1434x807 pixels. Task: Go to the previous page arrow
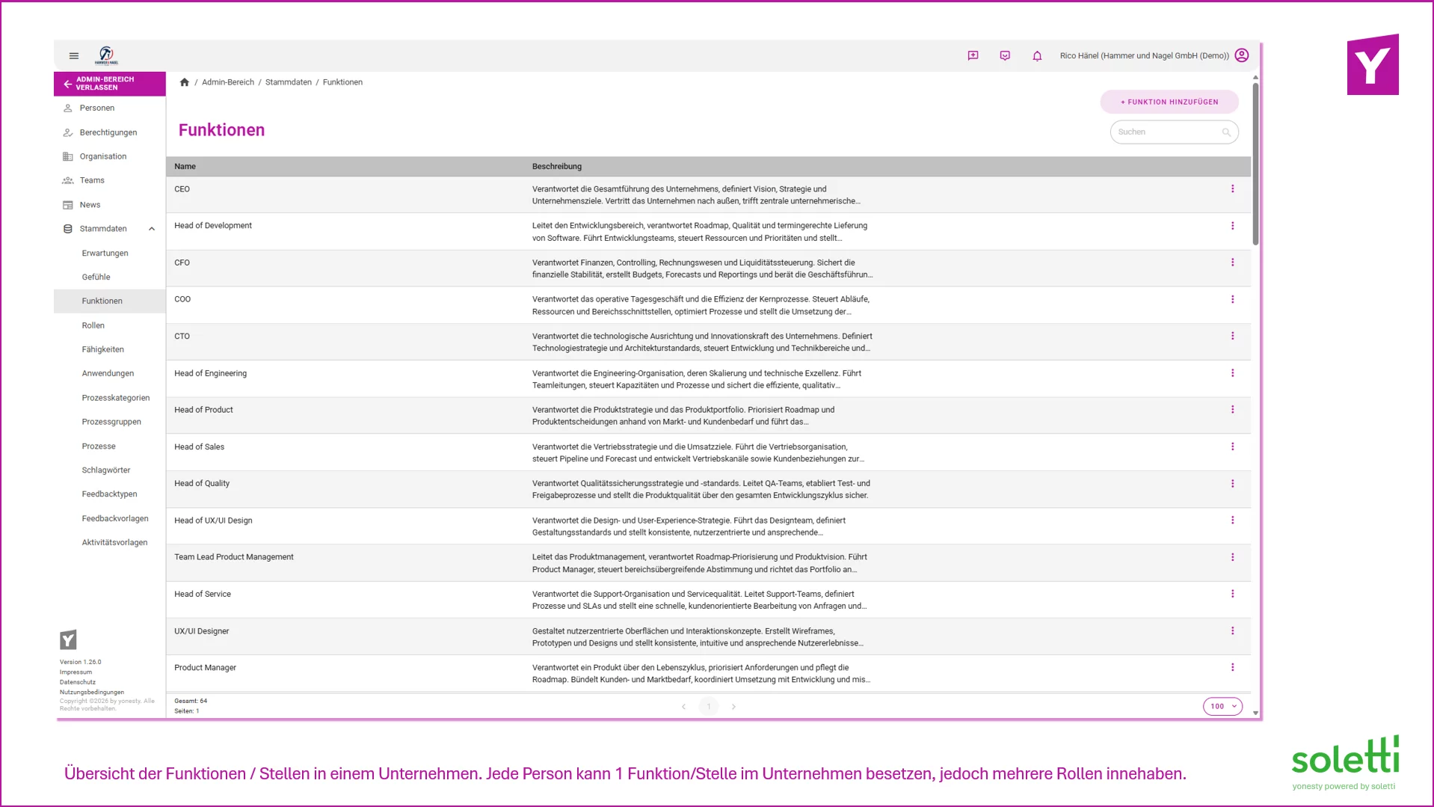point(683,707)
